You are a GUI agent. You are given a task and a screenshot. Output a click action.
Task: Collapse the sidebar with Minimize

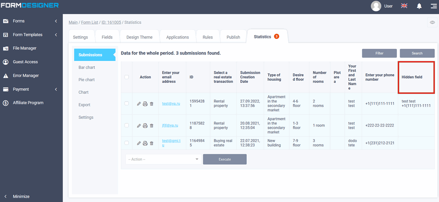point(21,197)
